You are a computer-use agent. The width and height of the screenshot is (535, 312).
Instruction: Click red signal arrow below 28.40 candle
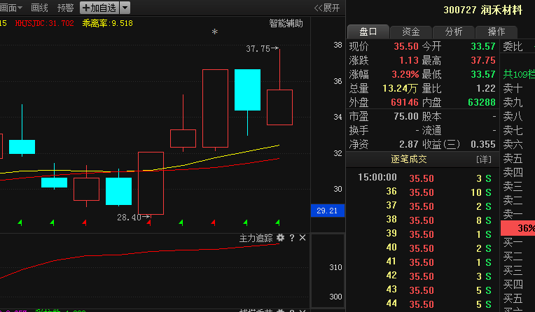click(x=148, y=223)
